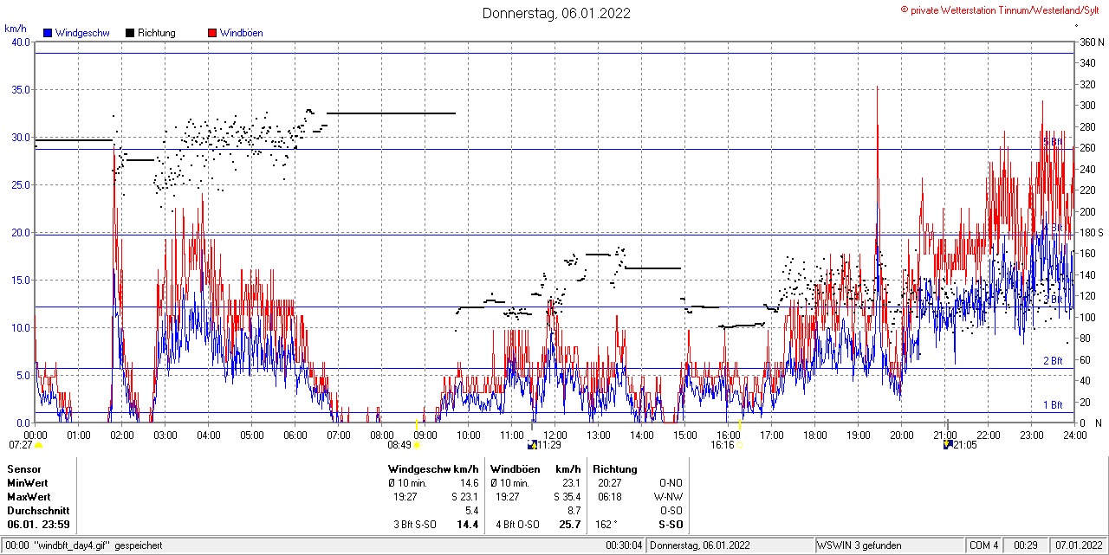The height and width of the screenshot is (555, 1109).
Task: Click the km/h axis unit label
Action: (15, 29)
